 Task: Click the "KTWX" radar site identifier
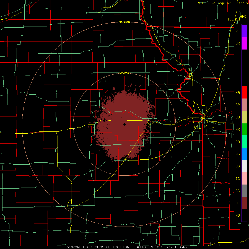[x=142, y=247]
